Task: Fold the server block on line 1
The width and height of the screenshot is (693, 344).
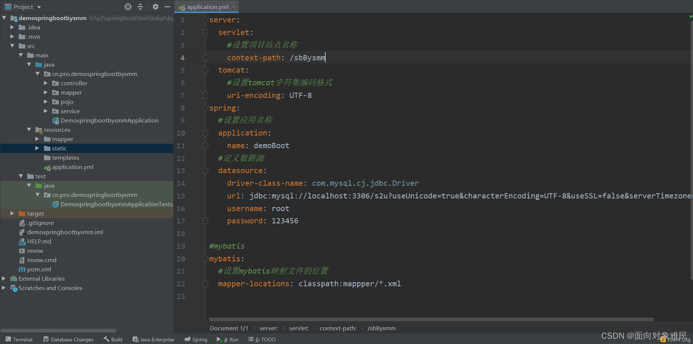Action: (205, 20)
